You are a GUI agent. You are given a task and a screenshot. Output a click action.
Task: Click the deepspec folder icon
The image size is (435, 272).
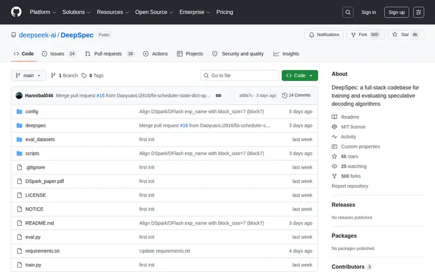pyautogui.click(x=20, y=126)
